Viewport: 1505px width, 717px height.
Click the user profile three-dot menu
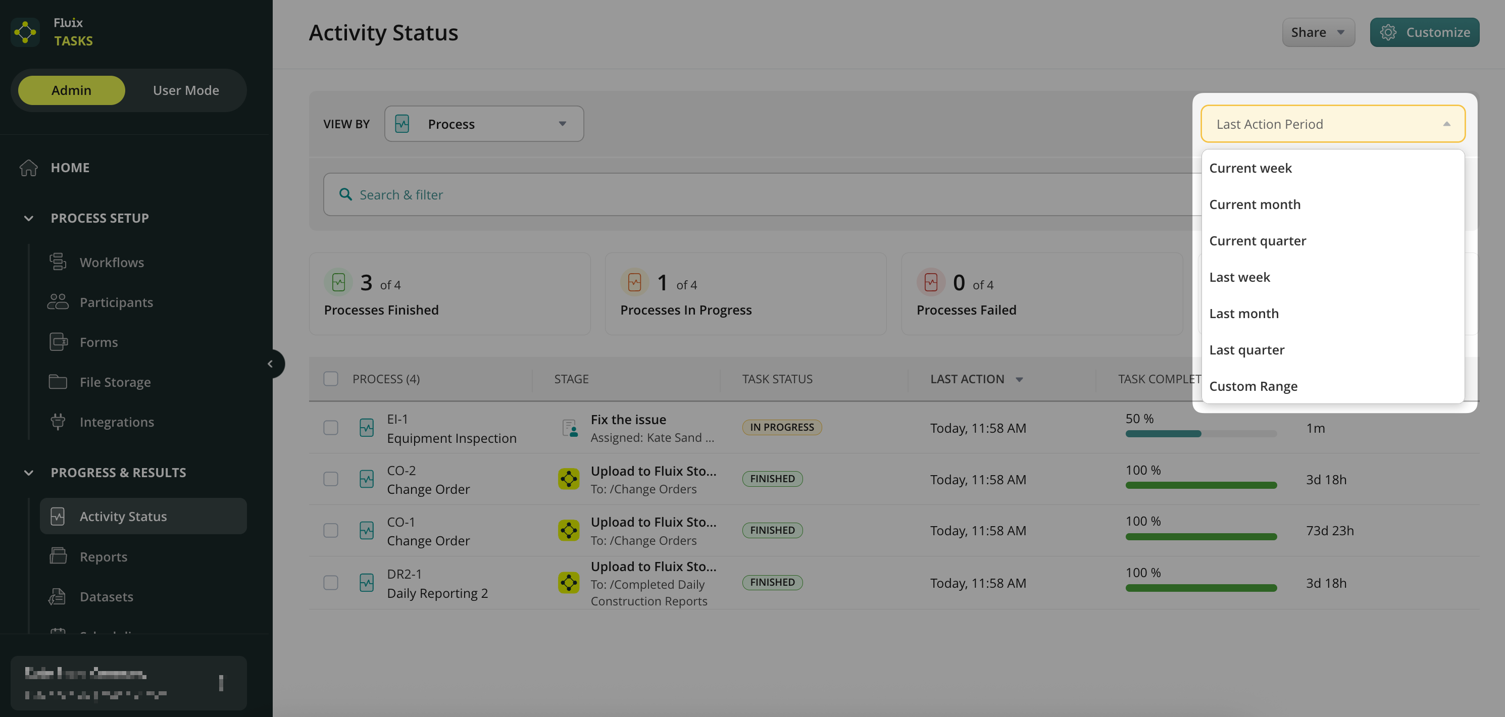(x=221, y=682)
